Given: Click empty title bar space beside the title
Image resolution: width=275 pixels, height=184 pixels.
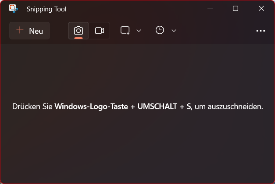Looking at the screenshot, I should pyautogui.click(x=132, y=9).
